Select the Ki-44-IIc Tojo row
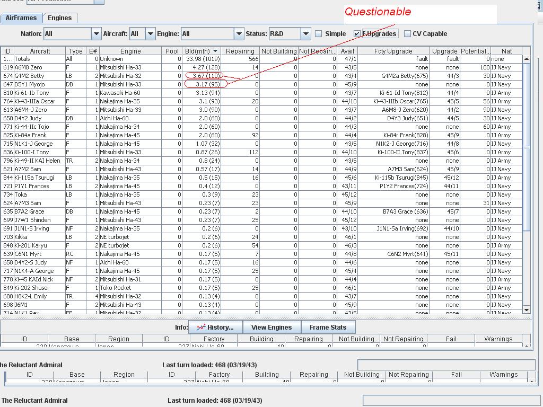The height and width of the screenshot is (407, 543). click(261, 127)
